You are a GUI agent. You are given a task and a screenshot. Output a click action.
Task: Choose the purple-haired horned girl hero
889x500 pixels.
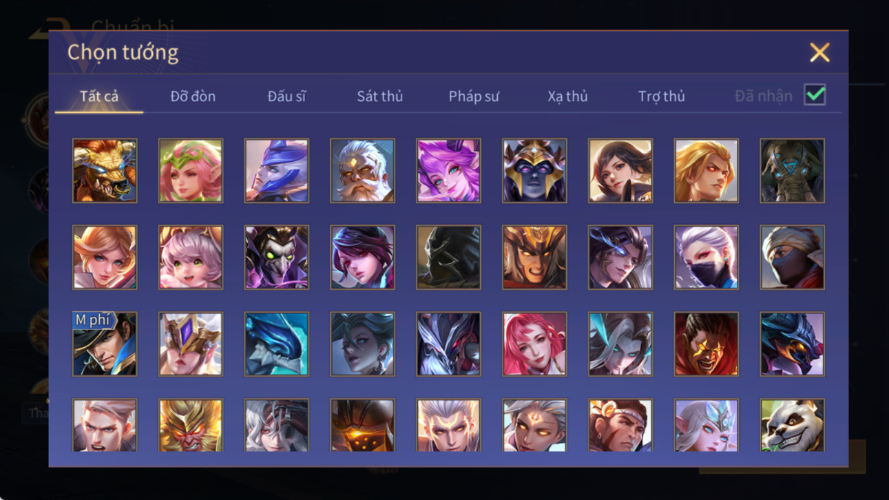448,171
